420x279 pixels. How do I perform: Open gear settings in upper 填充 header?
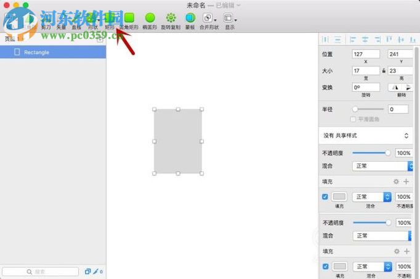(396, 181)
